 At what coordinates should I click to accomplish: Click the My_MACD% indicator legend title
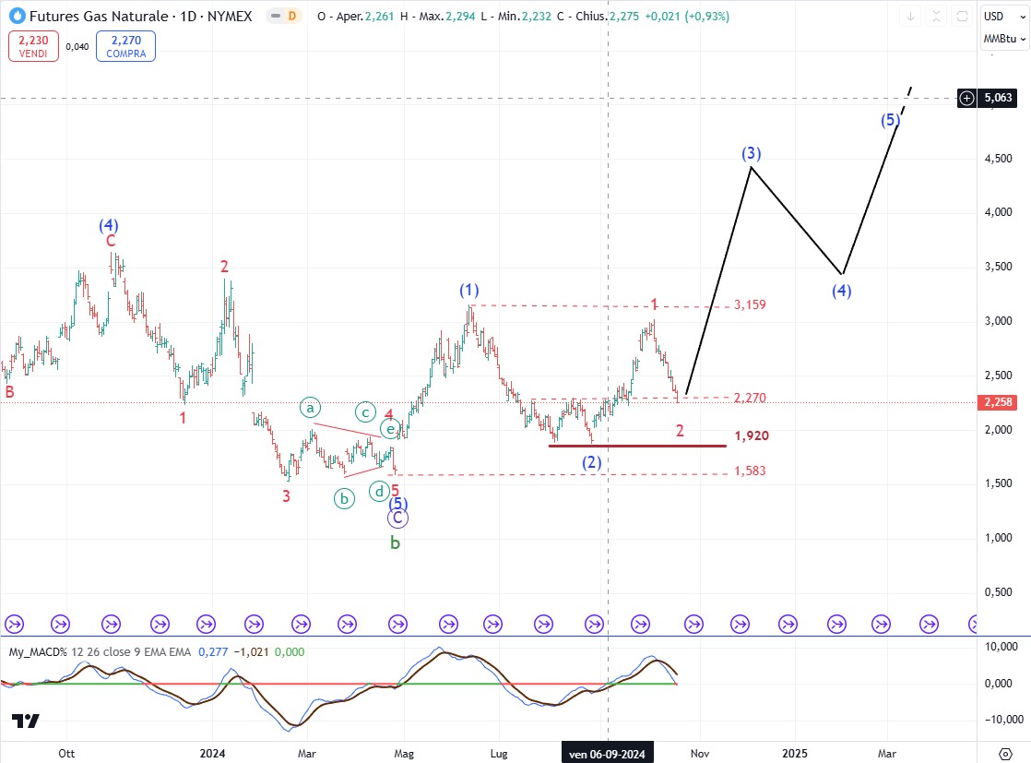coord(38,652)
